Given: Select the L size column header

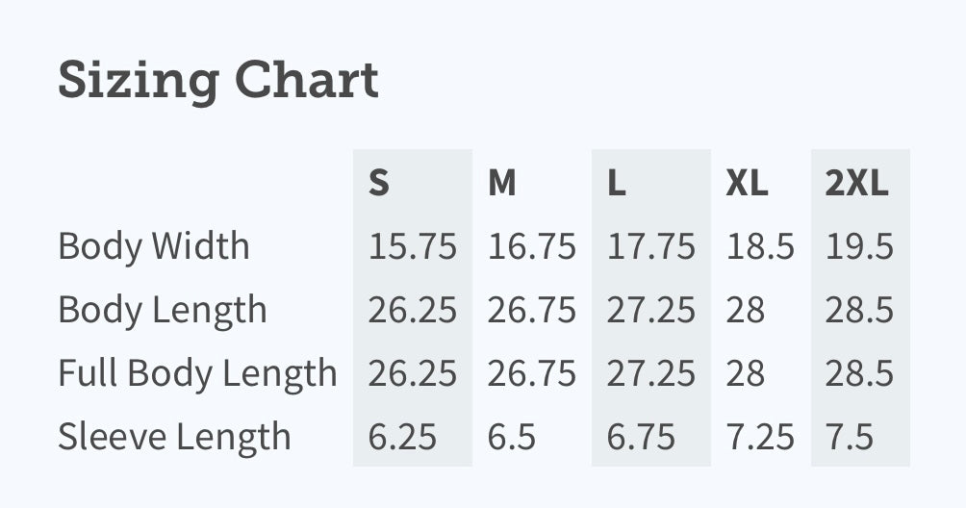Looking at the screenshot, I should coord(617,183).
